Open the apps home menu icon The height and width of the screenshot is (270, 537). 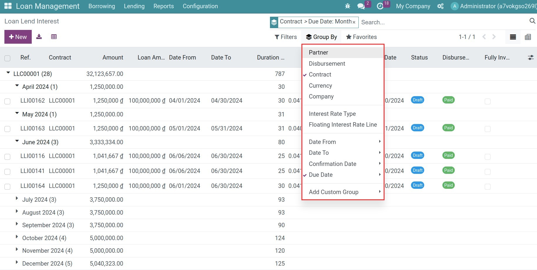click(x=8, y=6)
